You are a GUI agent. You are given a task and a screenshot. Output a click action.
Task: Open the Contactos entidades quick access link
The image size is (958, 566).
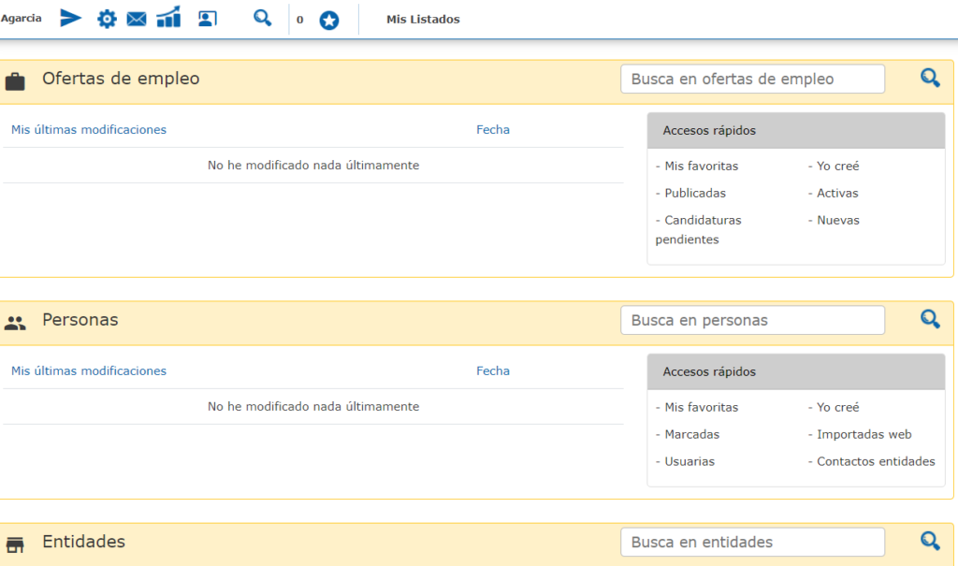pos(876,461)
